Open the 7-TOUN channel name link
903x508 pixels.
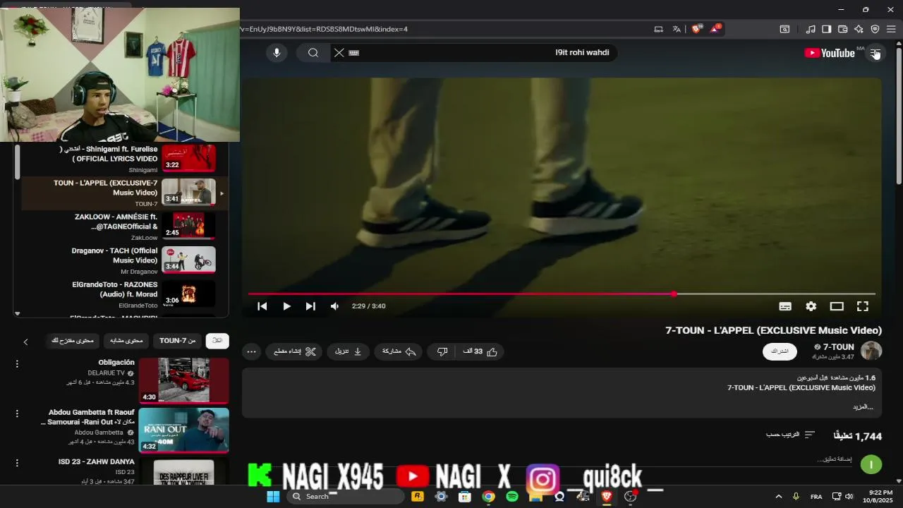pyautogui.click(x=839, y=347)
